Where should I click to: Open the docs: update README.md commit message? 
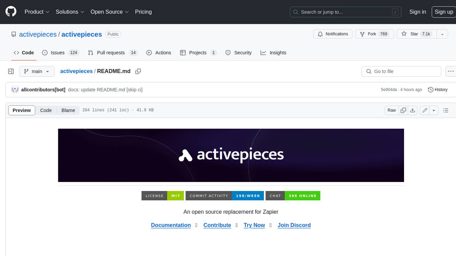pos(105,90)
